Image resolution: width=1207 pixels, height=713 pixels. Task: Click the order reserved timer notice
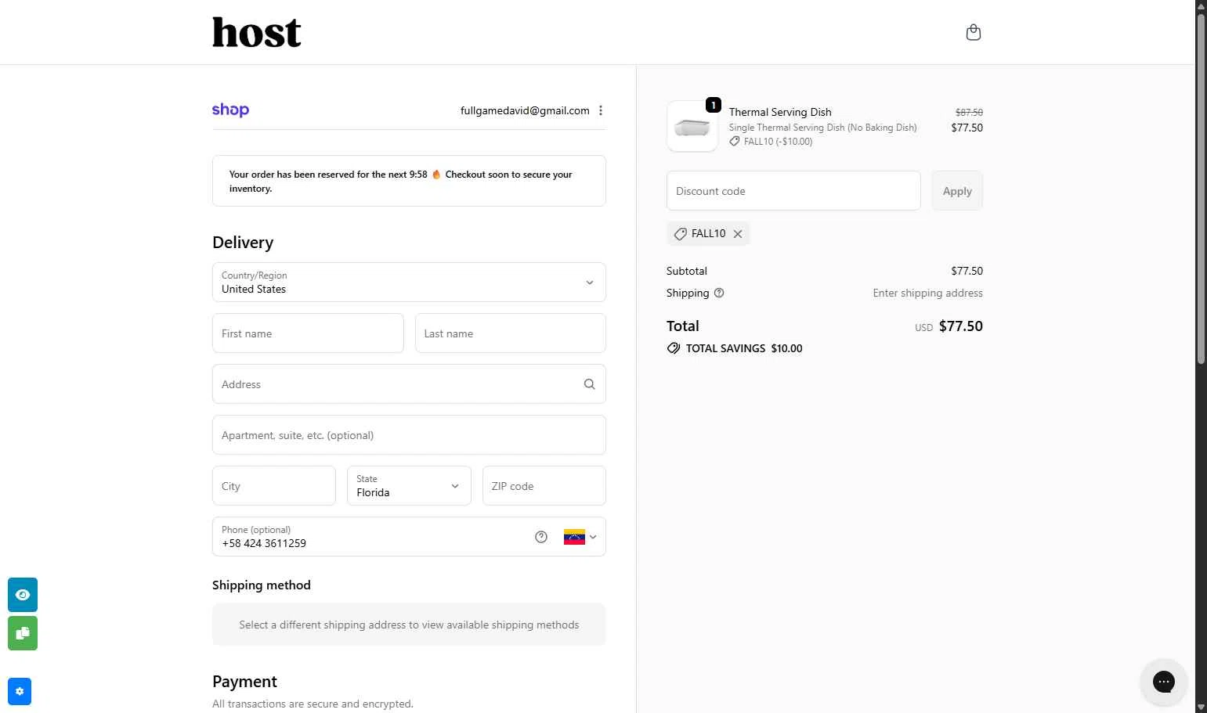(x=409, y=181)
